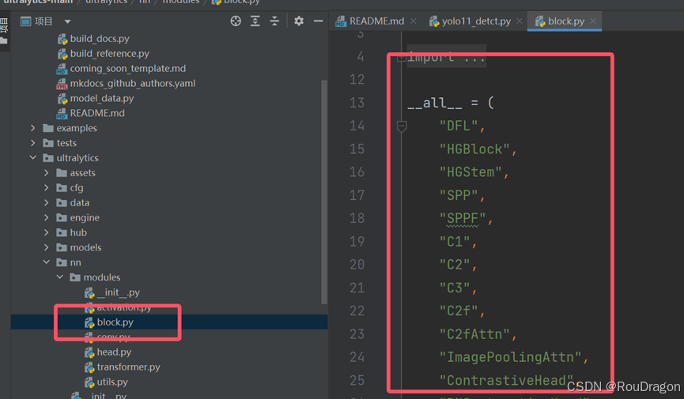Switch to yolo11_detct.py editor tab
The width and height of the screenshot is (684, 399).
(x=476, y=21)
